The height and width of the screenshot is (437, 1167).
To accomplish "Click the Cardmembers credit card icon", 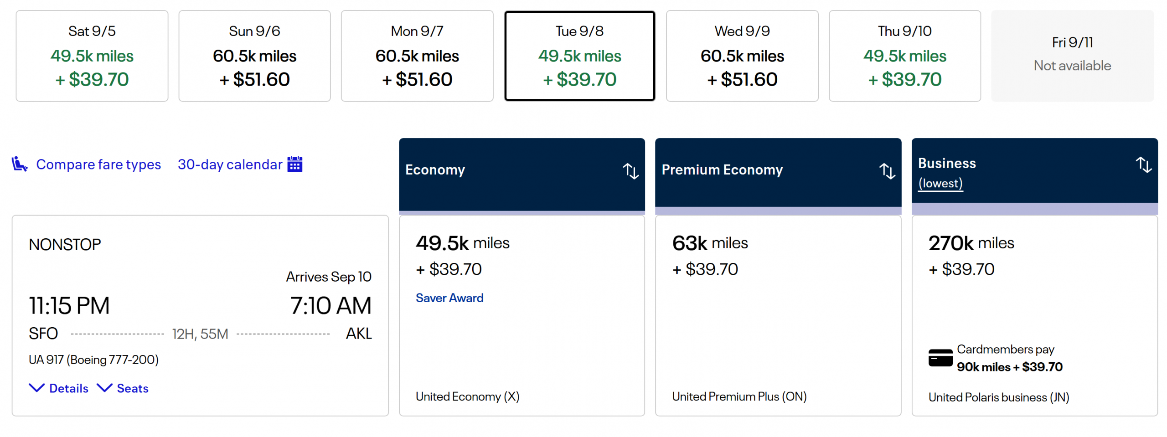I will (x=940, y=358).
